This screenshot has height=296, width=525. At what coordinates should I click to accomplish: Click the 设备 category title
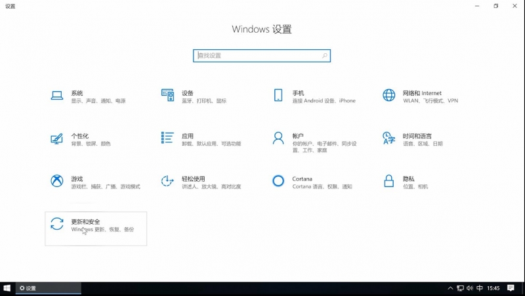tap(188, 93)
